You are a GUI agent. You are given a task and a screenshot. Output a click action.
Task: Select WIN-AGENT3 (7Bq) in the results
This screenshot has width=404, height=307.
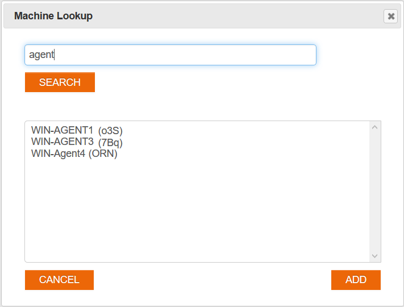(77, 142)
